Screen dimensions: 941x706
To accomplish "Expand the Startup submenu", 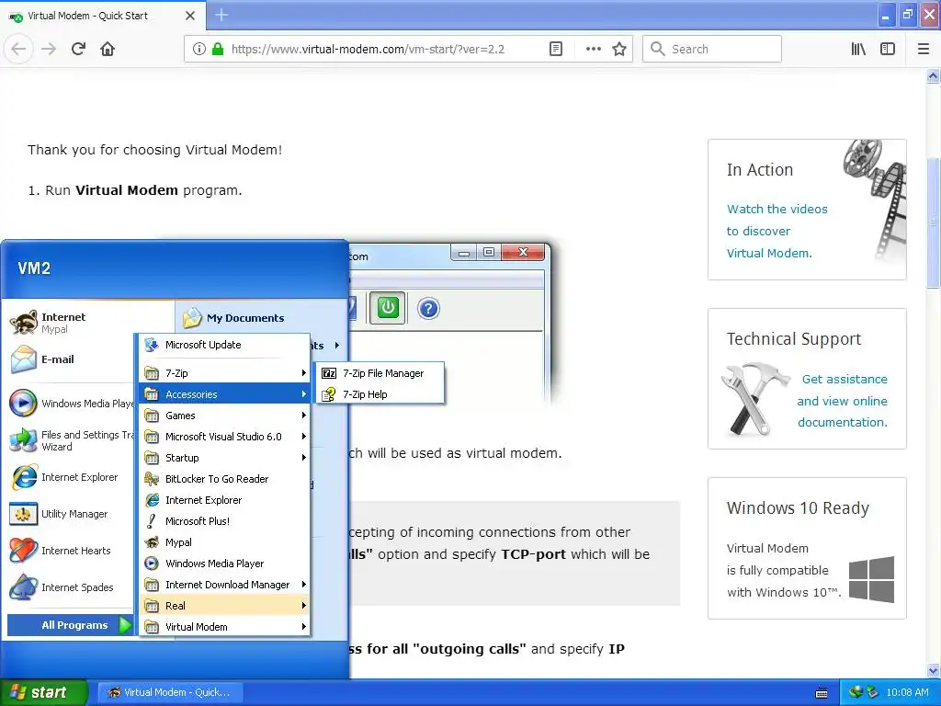I will [225, 458].
